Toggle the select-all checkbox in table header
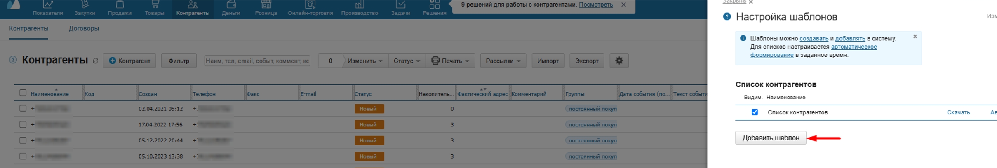Viewport: 997px width, 168px height. click(23, 93)
